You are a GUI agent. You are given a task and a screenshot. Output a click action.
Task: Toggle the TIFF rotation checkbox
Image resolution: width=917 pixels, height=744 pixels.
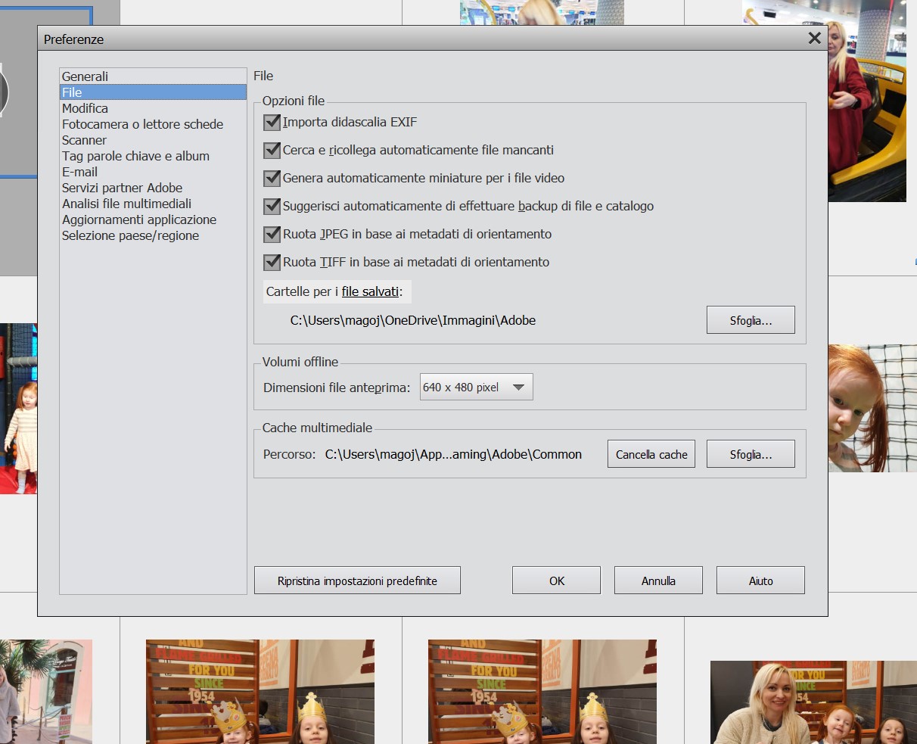[272, 262]
